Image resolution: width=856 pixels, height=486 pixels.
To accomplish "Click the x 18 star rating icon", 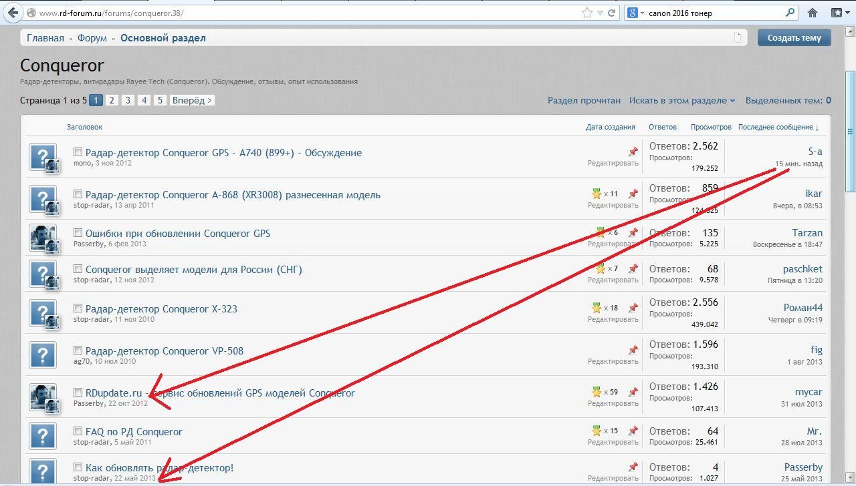I will pyautogui.click(x=597, y=308).
